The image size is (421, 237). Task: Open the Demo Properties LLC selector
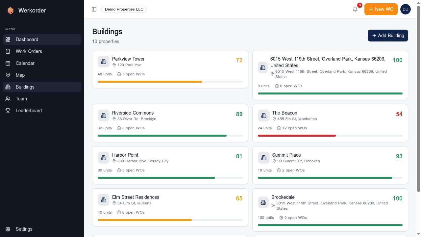point(124,9)
